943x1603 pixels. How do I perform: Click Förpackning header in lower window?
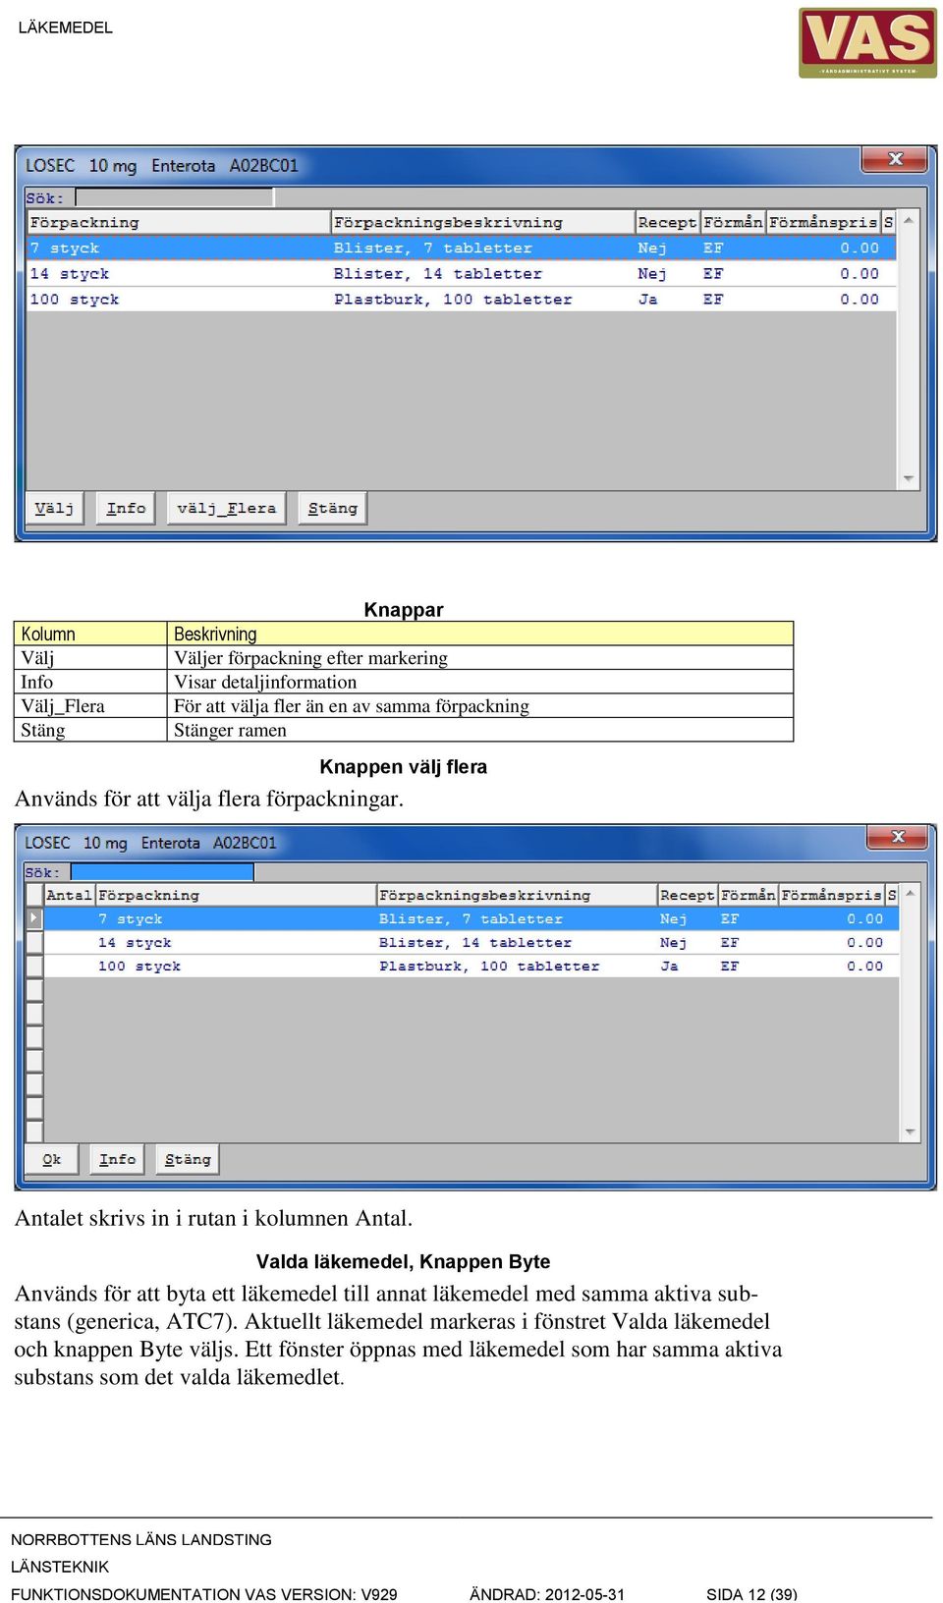click(236, 895)
